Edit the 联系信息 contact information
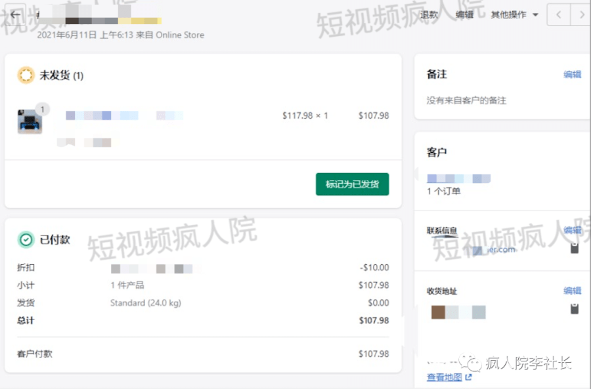591x389 pixels. pos(572,230)
